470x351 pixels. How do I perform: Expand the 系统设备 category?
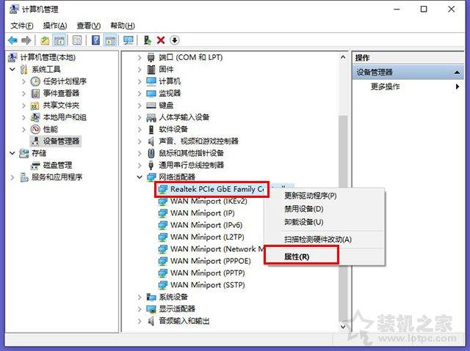click(x=140, y=297)
